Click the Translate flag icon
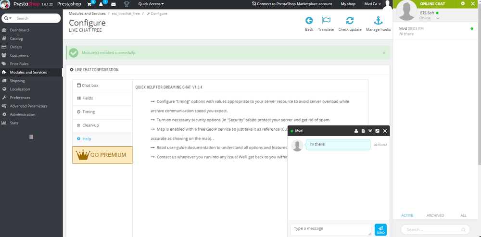This screenshot has width=481, height=237. [326, 21]
